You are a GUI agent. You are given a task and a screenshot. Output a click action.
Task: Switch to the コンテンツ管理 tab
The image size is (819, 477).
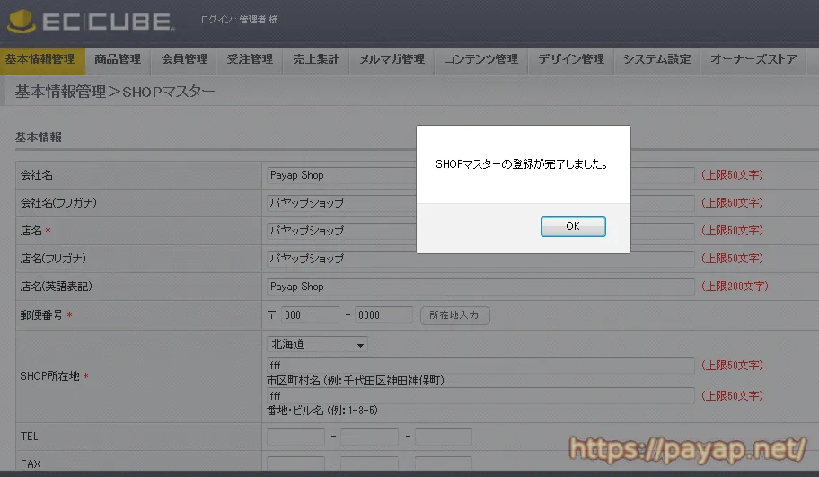(x=481, y=60)
